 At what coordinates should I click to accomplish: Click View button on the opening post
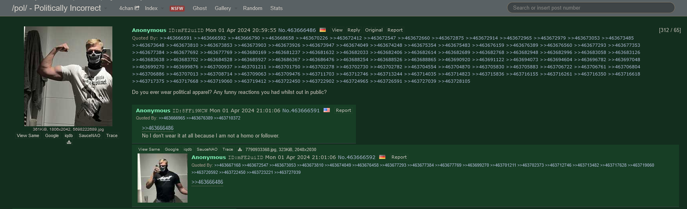click(x=337, y=30)
